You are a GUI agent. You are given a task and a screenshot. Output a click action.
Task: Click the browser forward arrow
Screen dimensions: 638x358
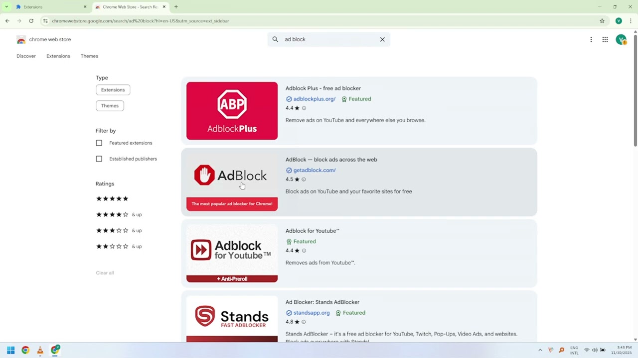19,21
